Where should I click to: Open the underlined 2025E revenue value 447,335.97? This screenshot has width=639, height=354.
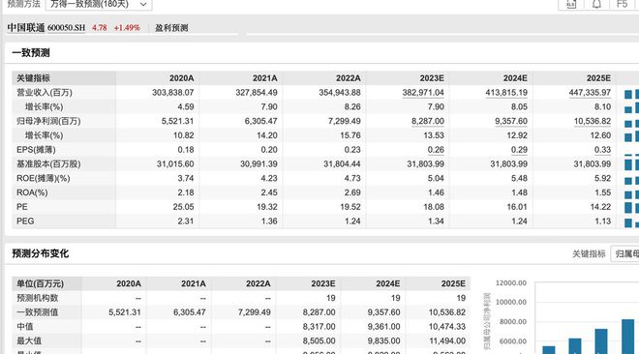pyautogui.click(x=590, y=93)
